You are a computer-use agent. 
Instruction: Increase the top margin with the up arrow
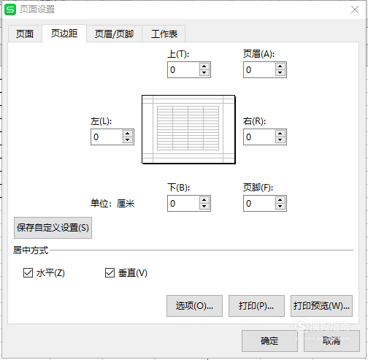(204, 66)
